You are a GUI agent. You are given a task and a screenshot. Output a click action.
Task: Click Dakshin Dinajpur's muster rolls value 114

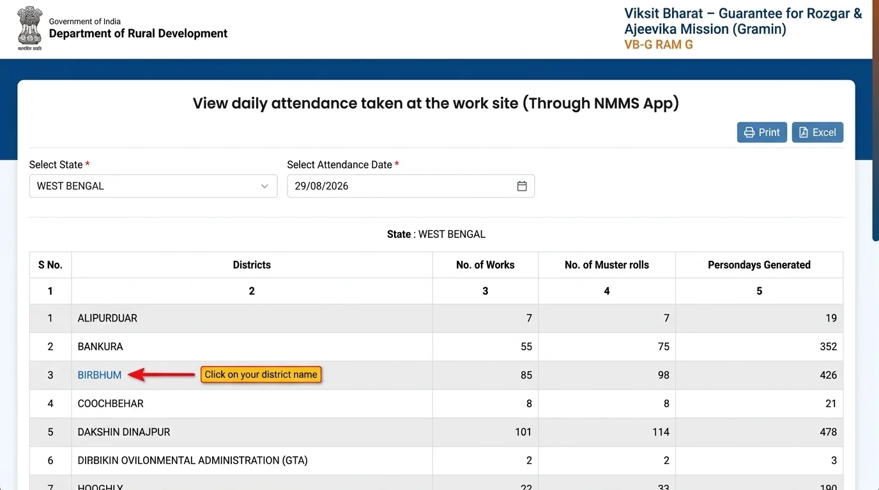(x=661, y=432)
